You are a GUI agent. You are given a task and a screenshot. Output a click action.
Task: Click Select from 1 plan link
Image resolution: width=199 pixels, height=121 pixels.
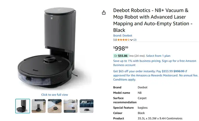(158, 56)
